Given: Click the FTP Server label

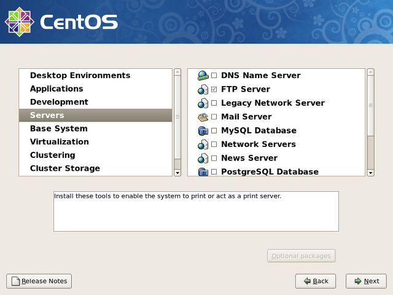Looking at the screenshot, I should 246,89.
